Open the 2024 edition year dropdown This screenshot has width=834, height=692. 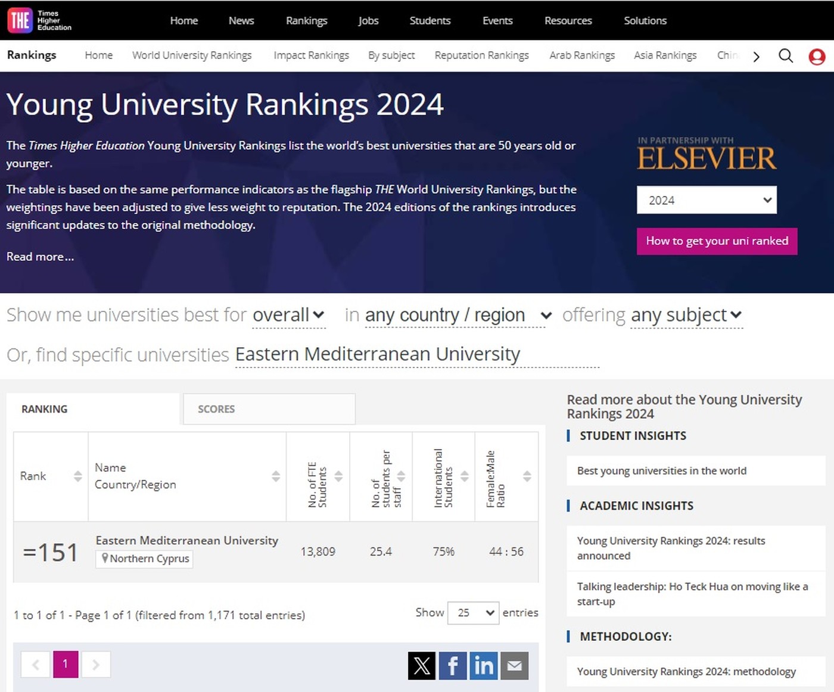(707, 200)
